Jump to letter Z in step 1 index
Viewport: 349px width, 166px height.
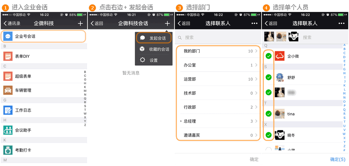(x=85, y=125)
